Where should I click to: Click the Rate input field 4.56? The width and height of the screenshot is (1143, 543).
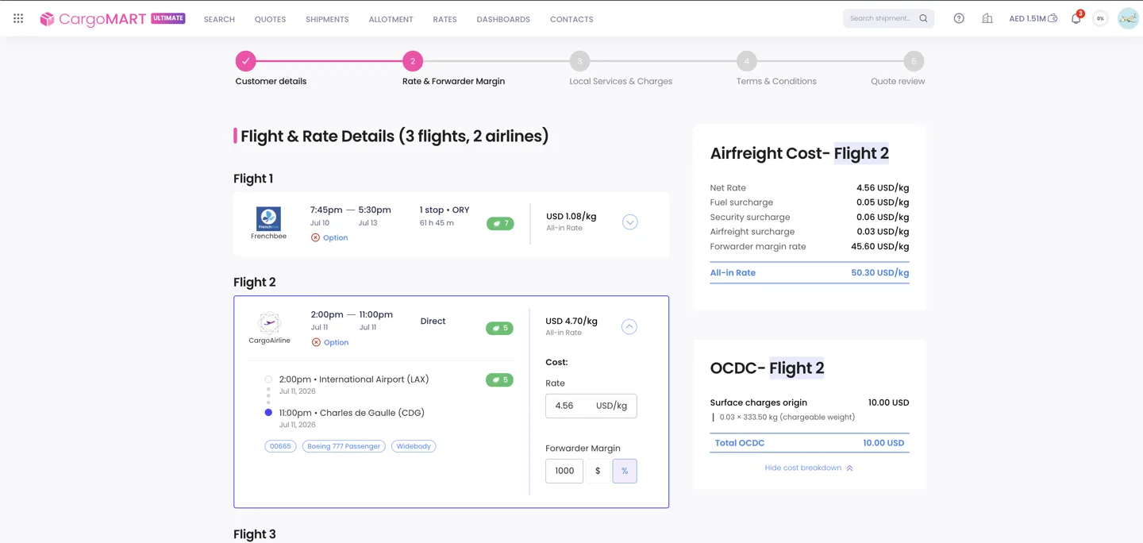point(591,406)
